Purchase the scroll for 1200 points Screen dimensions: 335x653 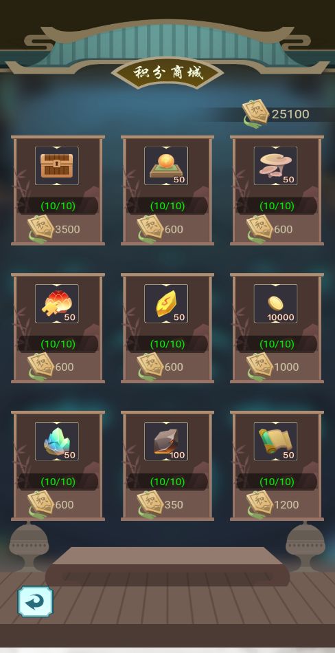click(273, 505)
